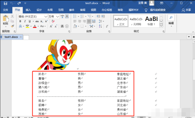Switch to the 引用 tab
Viewport: 195px width, 118px height.
(61, 10)
